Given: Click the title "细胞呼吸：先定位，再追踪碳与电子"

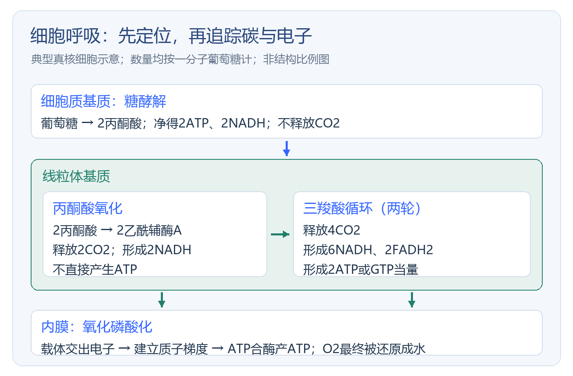Looking at the screenshot, I should pos(171,36).
